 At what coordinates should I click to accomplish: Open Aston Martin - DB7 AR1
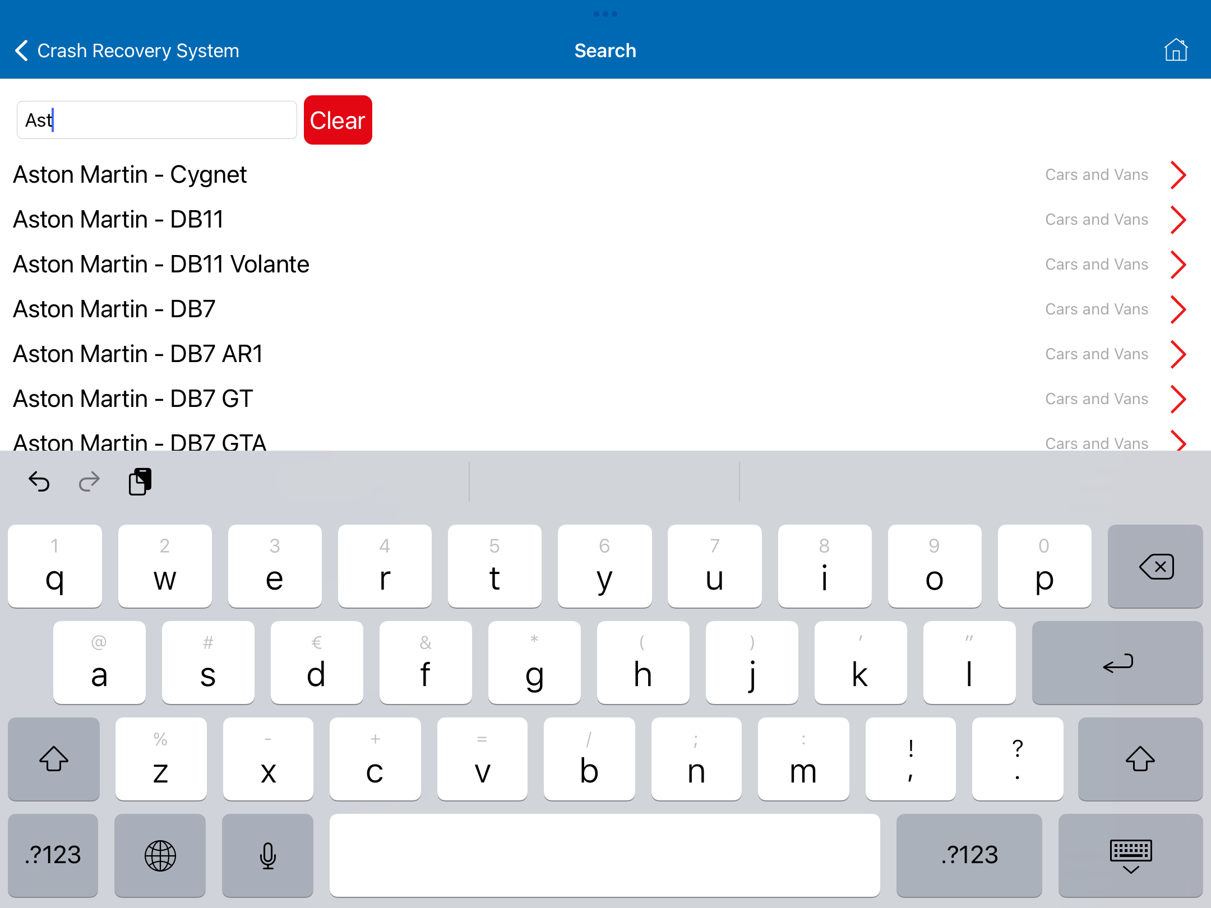605,354
